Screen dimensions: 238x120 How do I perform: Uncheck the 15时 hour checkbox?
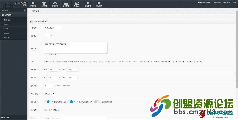pyautogui.click(x=141, y=62)
